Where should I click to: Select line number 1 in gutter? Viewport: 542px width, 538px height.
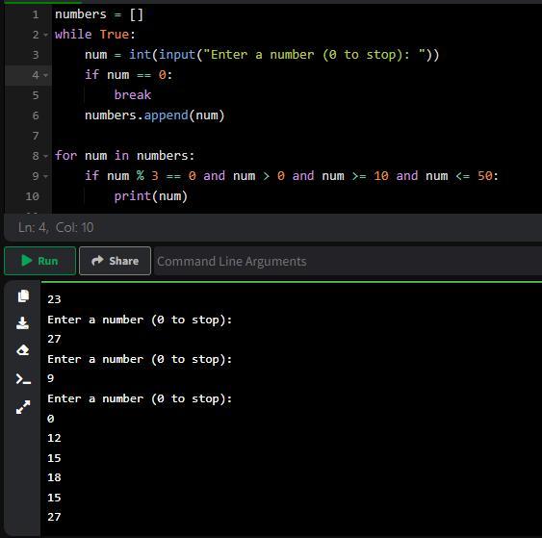point(36,14)
